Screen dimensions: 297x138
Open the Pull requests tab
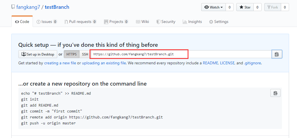click(x=80, y=22)
